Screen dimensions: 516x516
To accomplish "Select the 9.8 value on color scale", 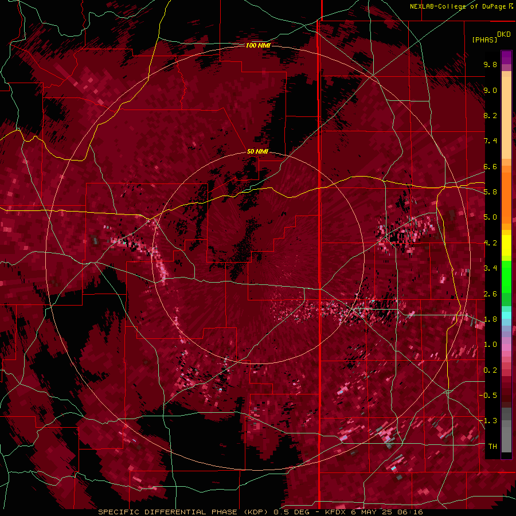I will coord(490,64).
